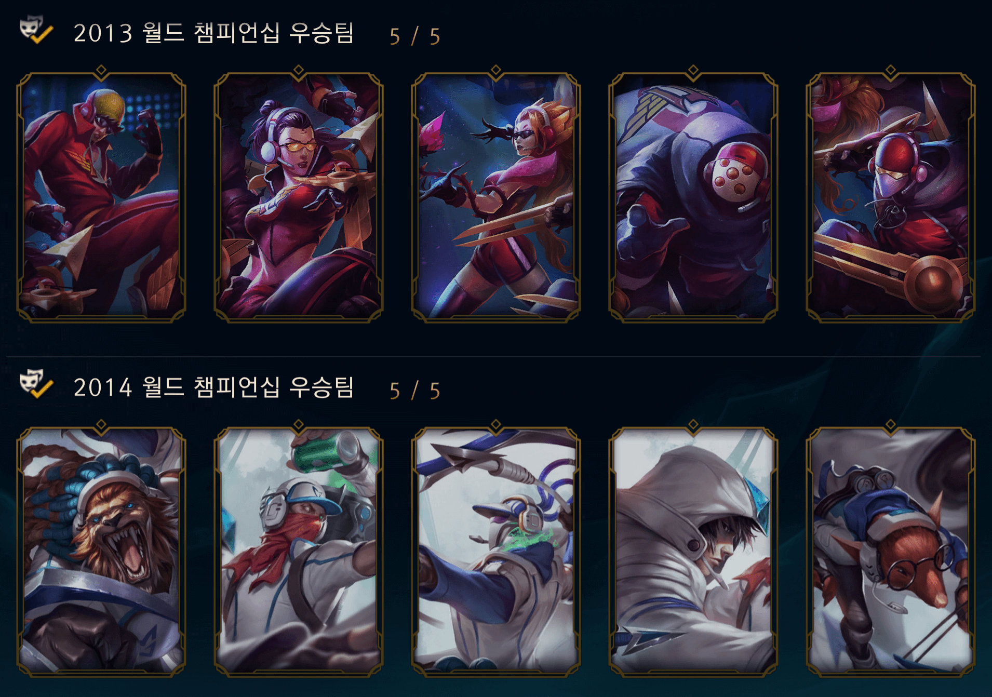This screenshot has height=697, width=992.
Task: Select the SSW Twitch rat skin card
Action: (x=891, y=552)
